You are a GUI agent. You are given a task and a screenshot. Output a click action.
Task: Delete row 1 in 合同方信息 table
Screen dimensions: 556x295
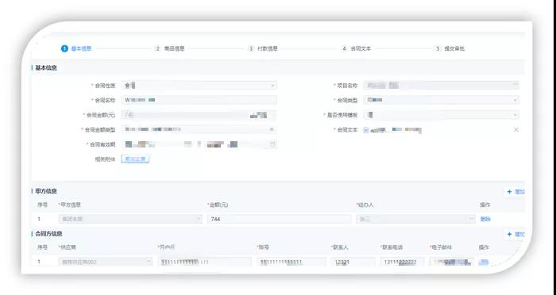pos(484,262)
